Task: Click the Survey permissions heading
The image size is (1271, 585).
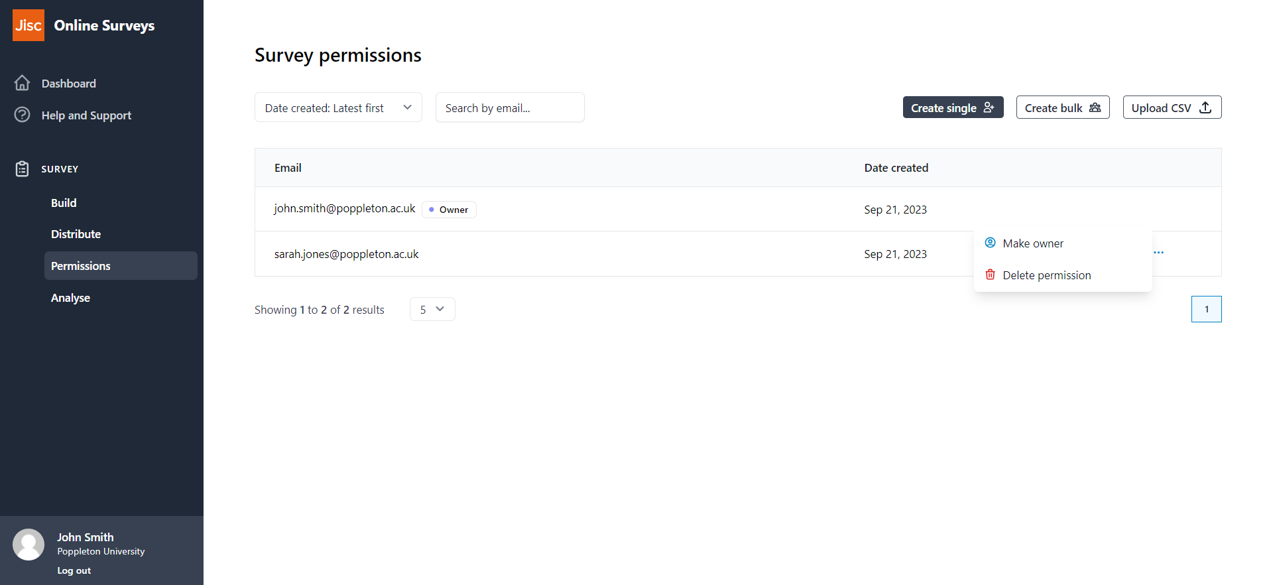Action: click(x=338, y=55)
